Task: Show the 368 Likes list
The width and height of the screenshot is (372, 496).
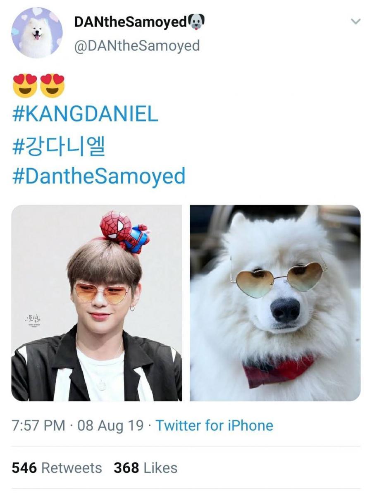Action: [x=145, y=468]
